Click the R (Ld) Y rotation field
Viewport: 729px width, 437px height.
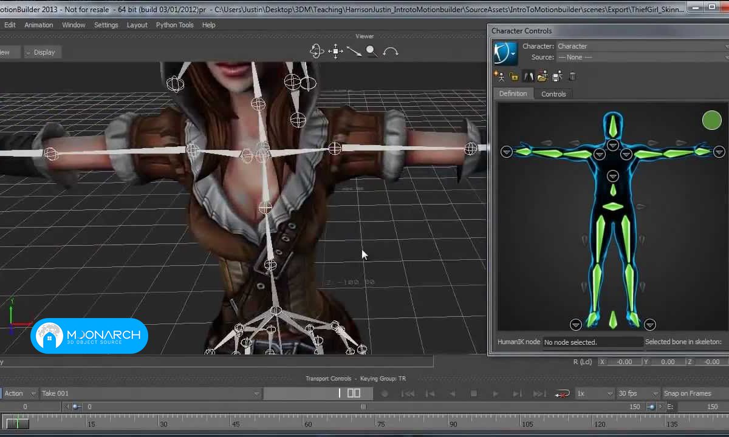pyautogui.click(x=668, y=362)
